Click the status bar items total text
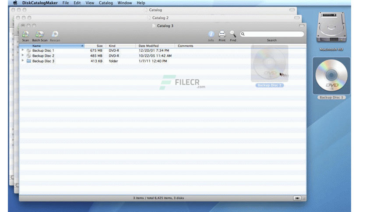The image size is (366, 212). pos(158,198)
